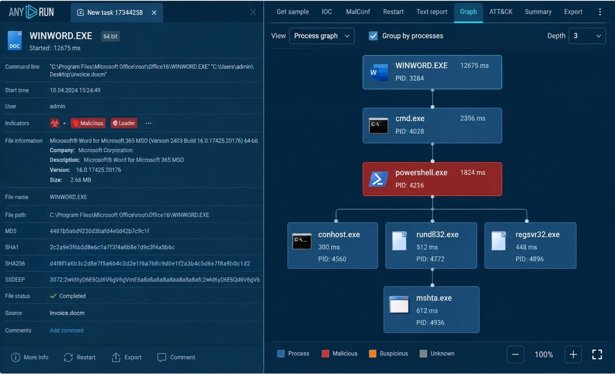Viewport: 615px width, 374px height.
Task: Open the Get sample tab
Action: [292, 12]
